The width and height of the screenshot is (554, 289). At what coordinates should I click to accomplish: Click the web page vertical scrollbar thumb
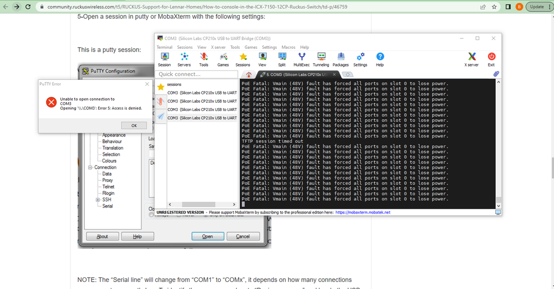[552, 169]
